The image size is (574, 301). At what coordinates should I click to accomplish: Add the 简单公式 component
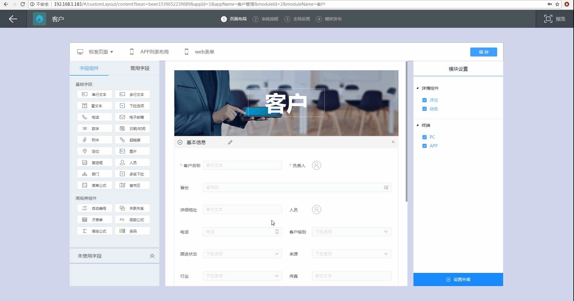coord(95,185)
